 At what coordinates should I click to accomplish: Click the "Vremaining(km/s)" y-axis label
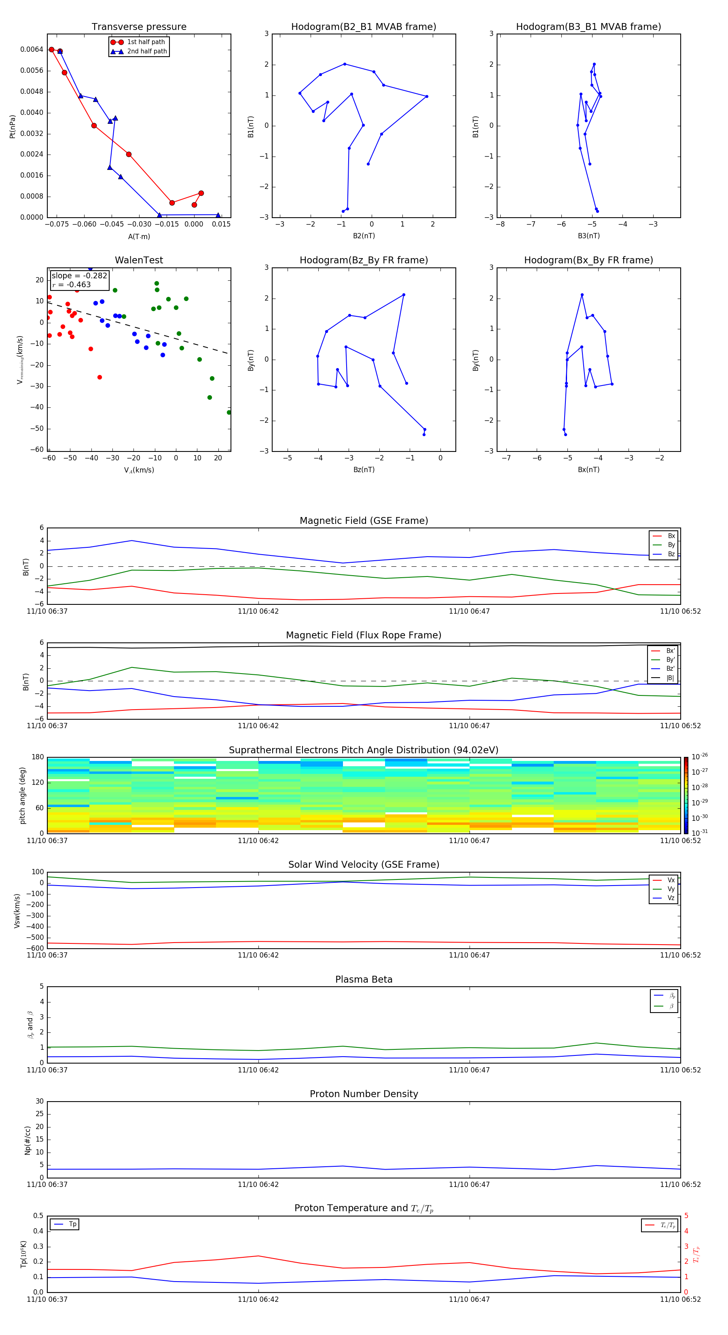[x=20, y=360]
